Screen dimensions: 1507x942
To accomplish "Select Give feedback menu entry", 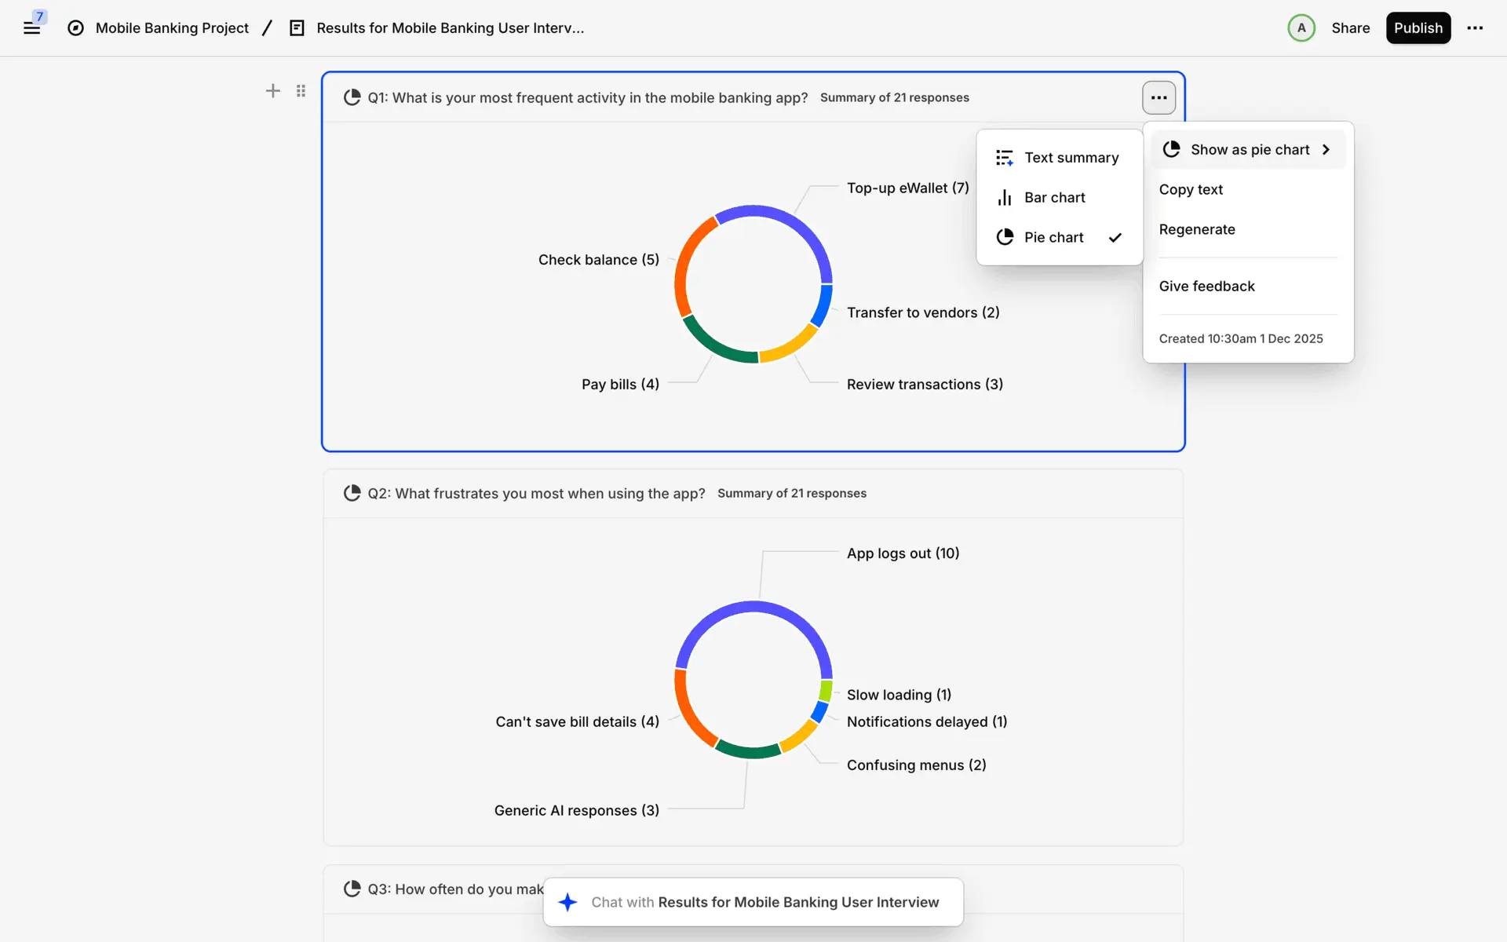I will point(1206,287).
